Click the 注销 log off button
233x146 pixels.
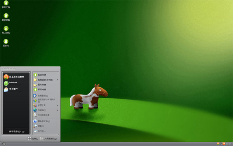pos(33,139)
